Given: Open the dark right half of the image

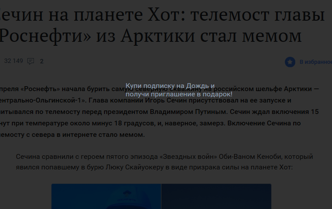Looking at the screenshot, I should click(216, 196).
